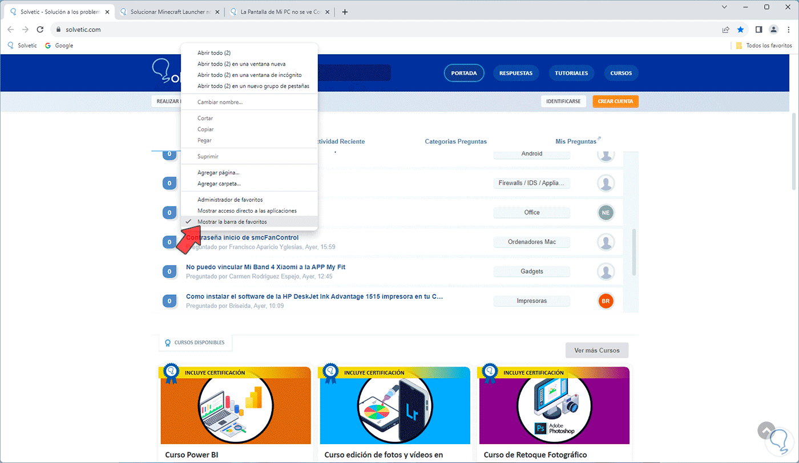799x463 pixels.
Task: Open the Gadgets category tag
Action: (x=532, y=271)
